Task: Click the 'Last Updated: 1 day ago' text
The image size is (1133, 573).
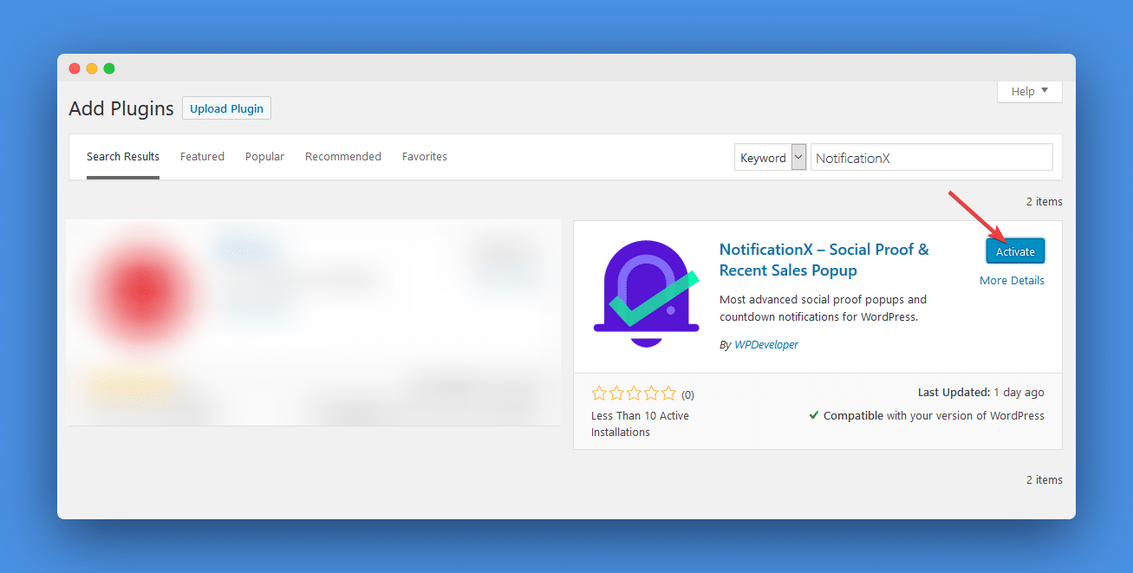Action: coord(981,393)
